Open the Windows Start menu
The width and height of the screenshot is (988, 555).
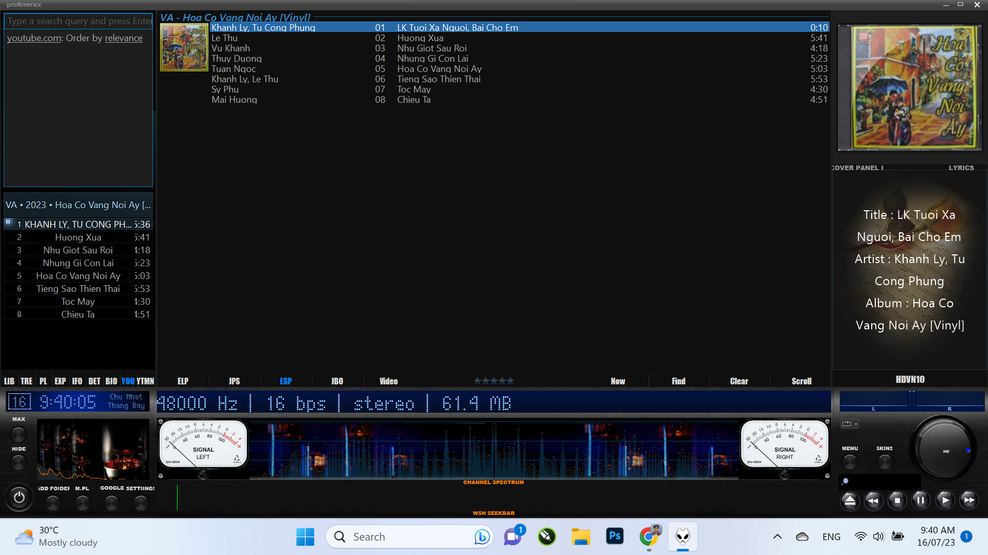pos(305,537)
